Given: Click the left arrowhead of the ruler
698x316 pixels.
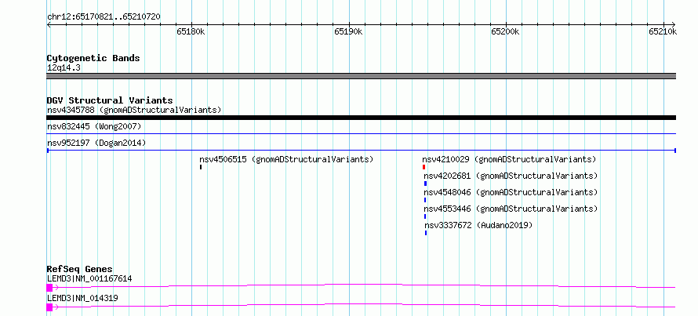Looking at the screenshot, I should (x=49, y=24).
